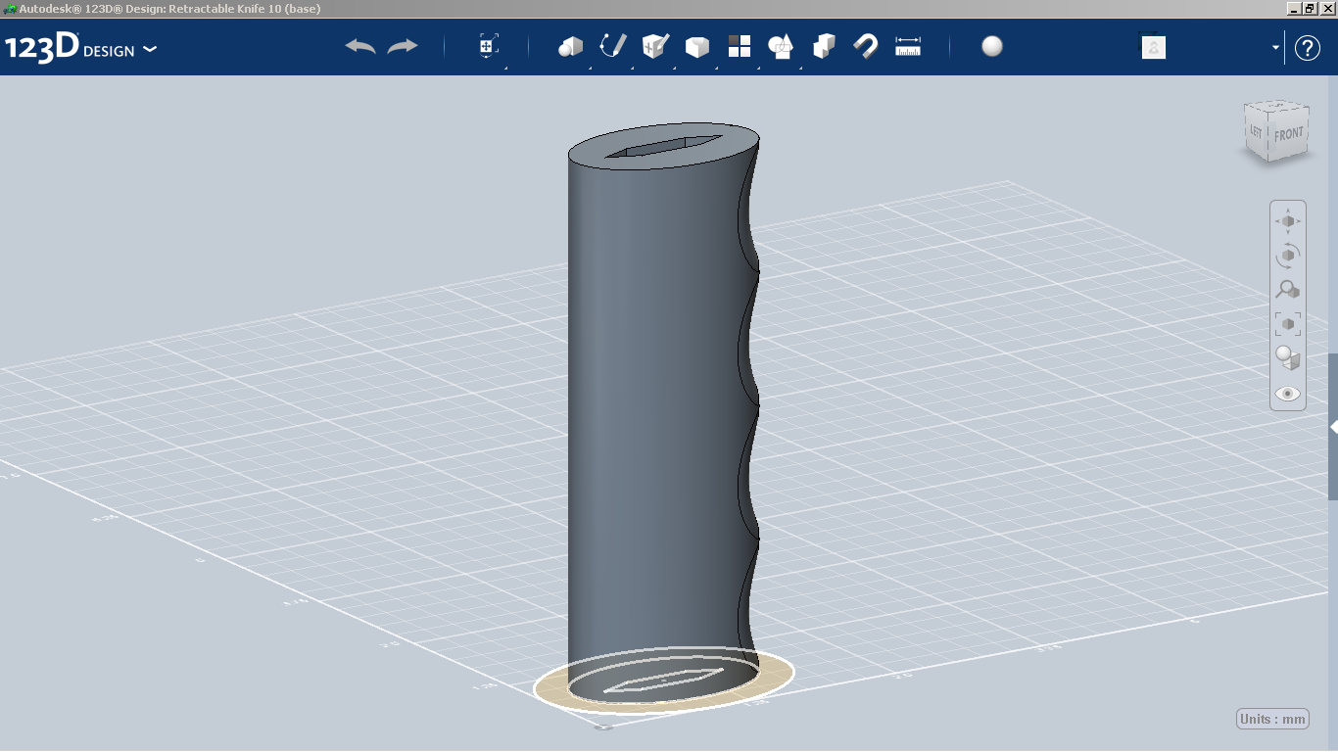Screen dimensions: 1338x752
Task: Open the Combine tool
Action: point(823,46)
